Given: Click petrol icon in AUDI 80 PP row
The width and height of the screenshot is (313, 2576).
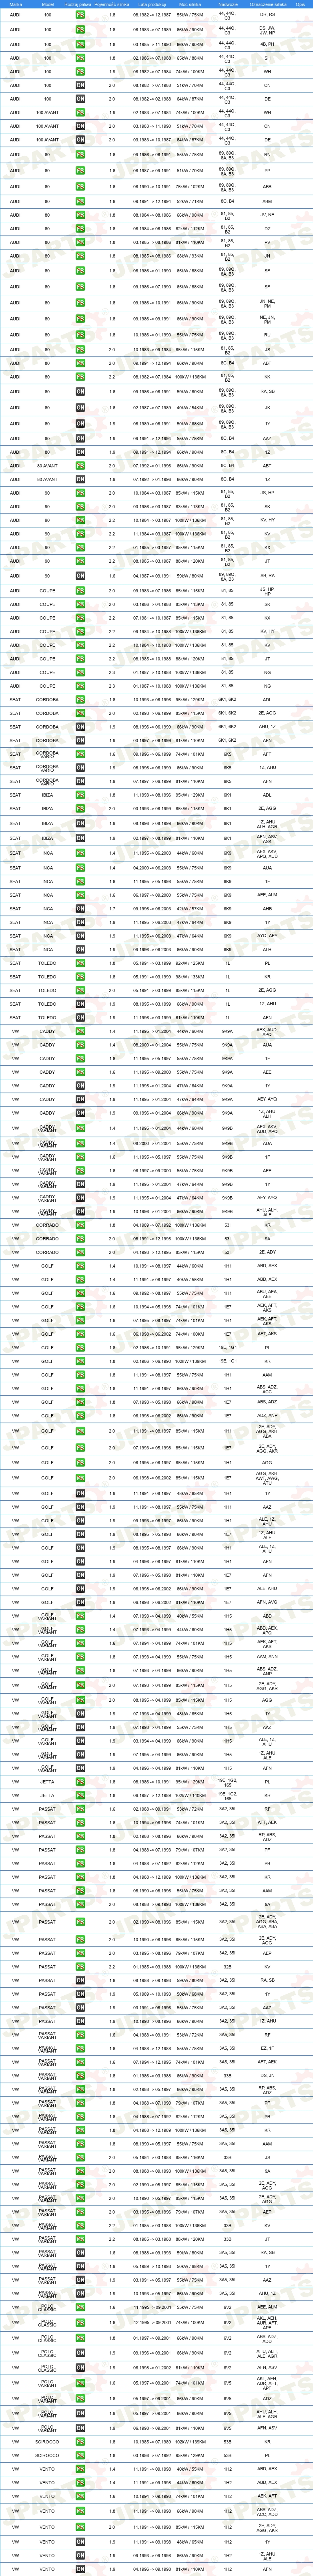Looking at the screenshot, I should [x=80, y=171].
